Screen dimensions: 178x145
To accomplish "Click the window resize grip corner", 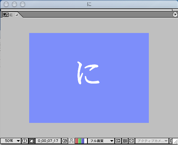I will tap(176, 141).
